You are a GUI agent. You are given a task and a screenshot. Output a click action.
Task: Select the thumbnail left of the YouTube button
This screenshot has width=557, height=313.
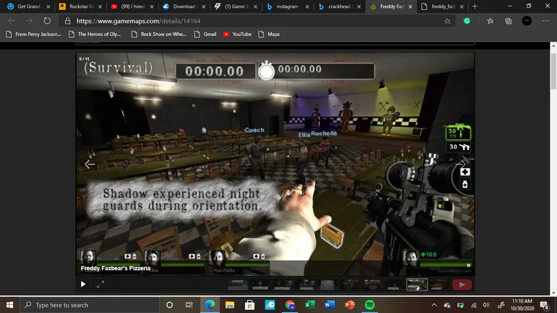439,285
